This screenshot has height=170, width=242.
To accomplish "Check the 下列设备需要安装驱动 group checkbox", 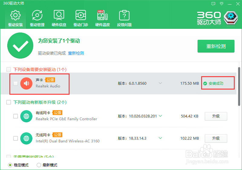I will [x=8, y=69].
